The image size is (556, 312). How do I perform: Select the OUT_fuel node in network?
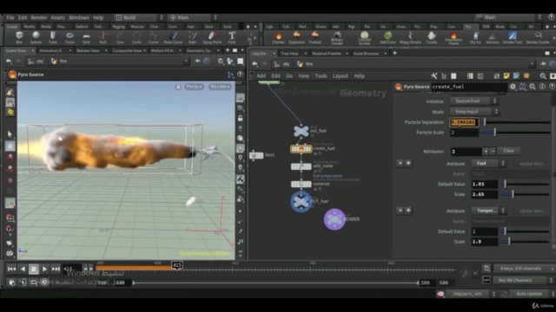point(301,202)
